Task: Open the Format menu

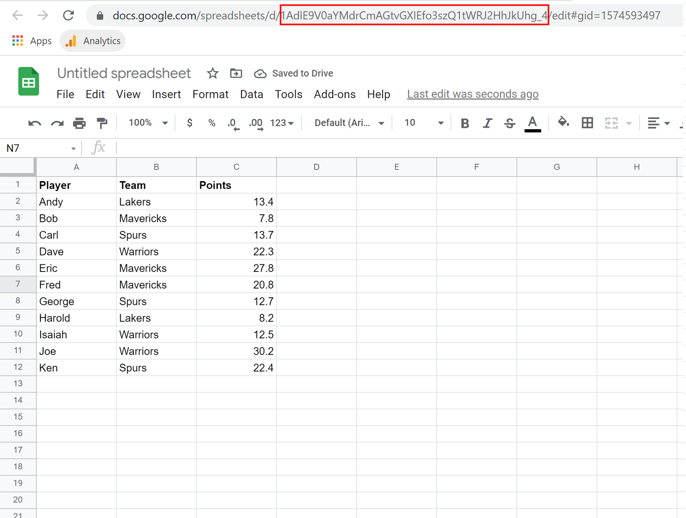Action: pyautogui.click(x=210, y=94)
